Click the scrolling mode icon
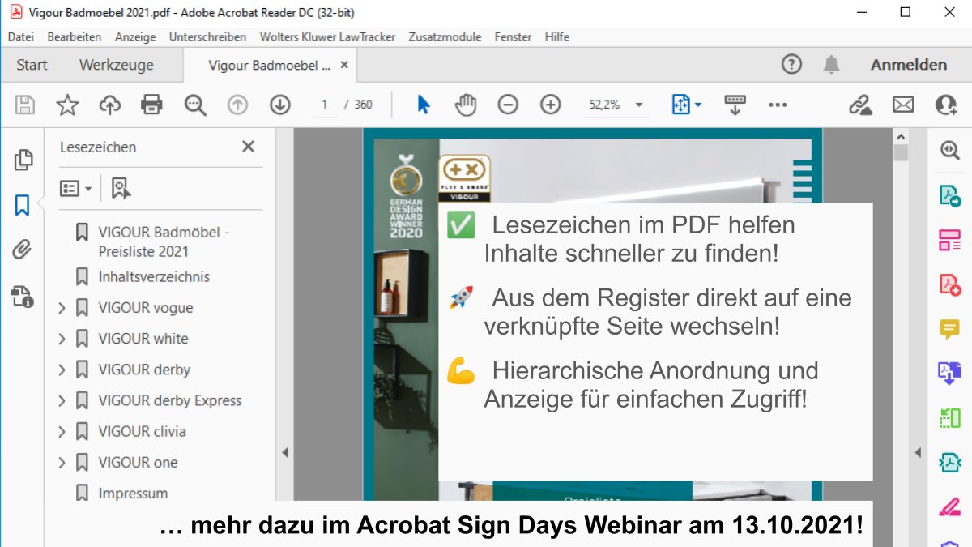 (x=735, y=105)
